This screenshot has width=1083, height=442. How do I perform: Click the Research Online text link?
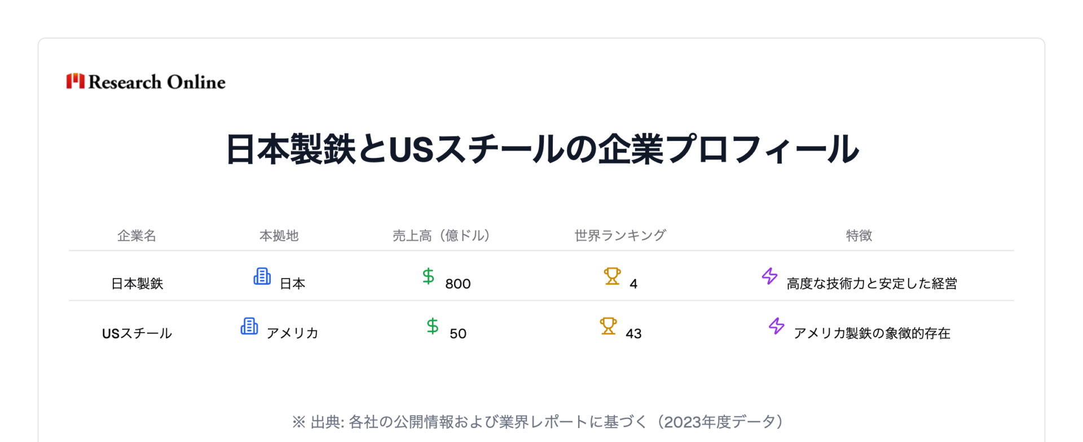tap(157, 82)
